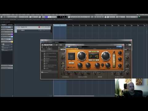
Task: Click the large right feedback knob on H-Delay
Action: (x=106, y=56)
